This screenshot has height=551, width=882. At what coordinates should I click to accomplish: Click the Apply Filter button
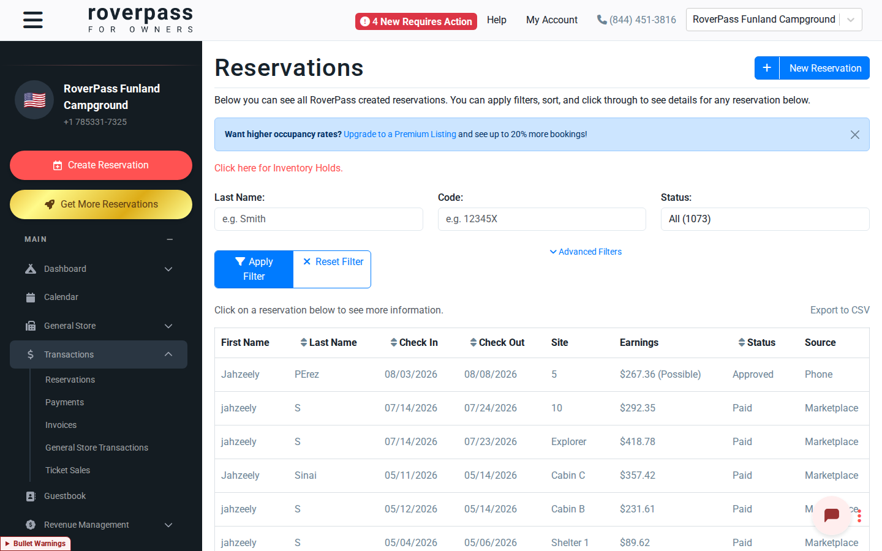coord(254,269)
